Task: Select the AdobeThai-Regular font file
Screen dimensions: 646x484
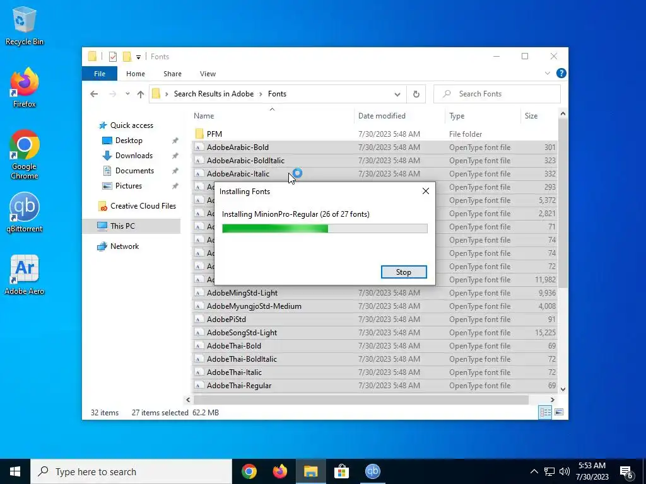Action: click(375, 386)
